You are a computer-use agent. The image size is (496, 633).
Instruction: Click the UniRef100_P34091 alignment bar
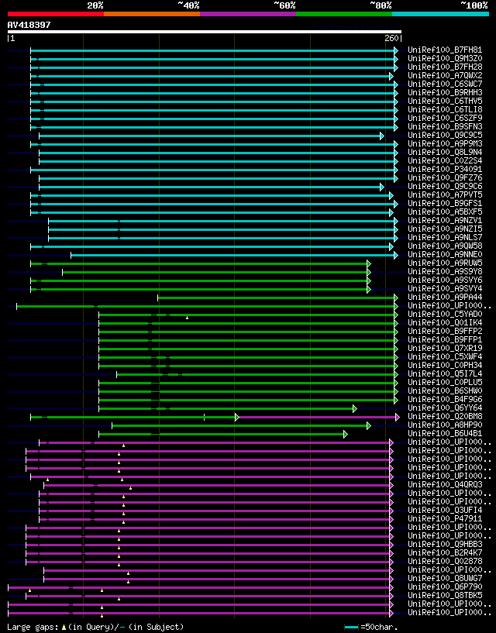click(x=214, y=170)
